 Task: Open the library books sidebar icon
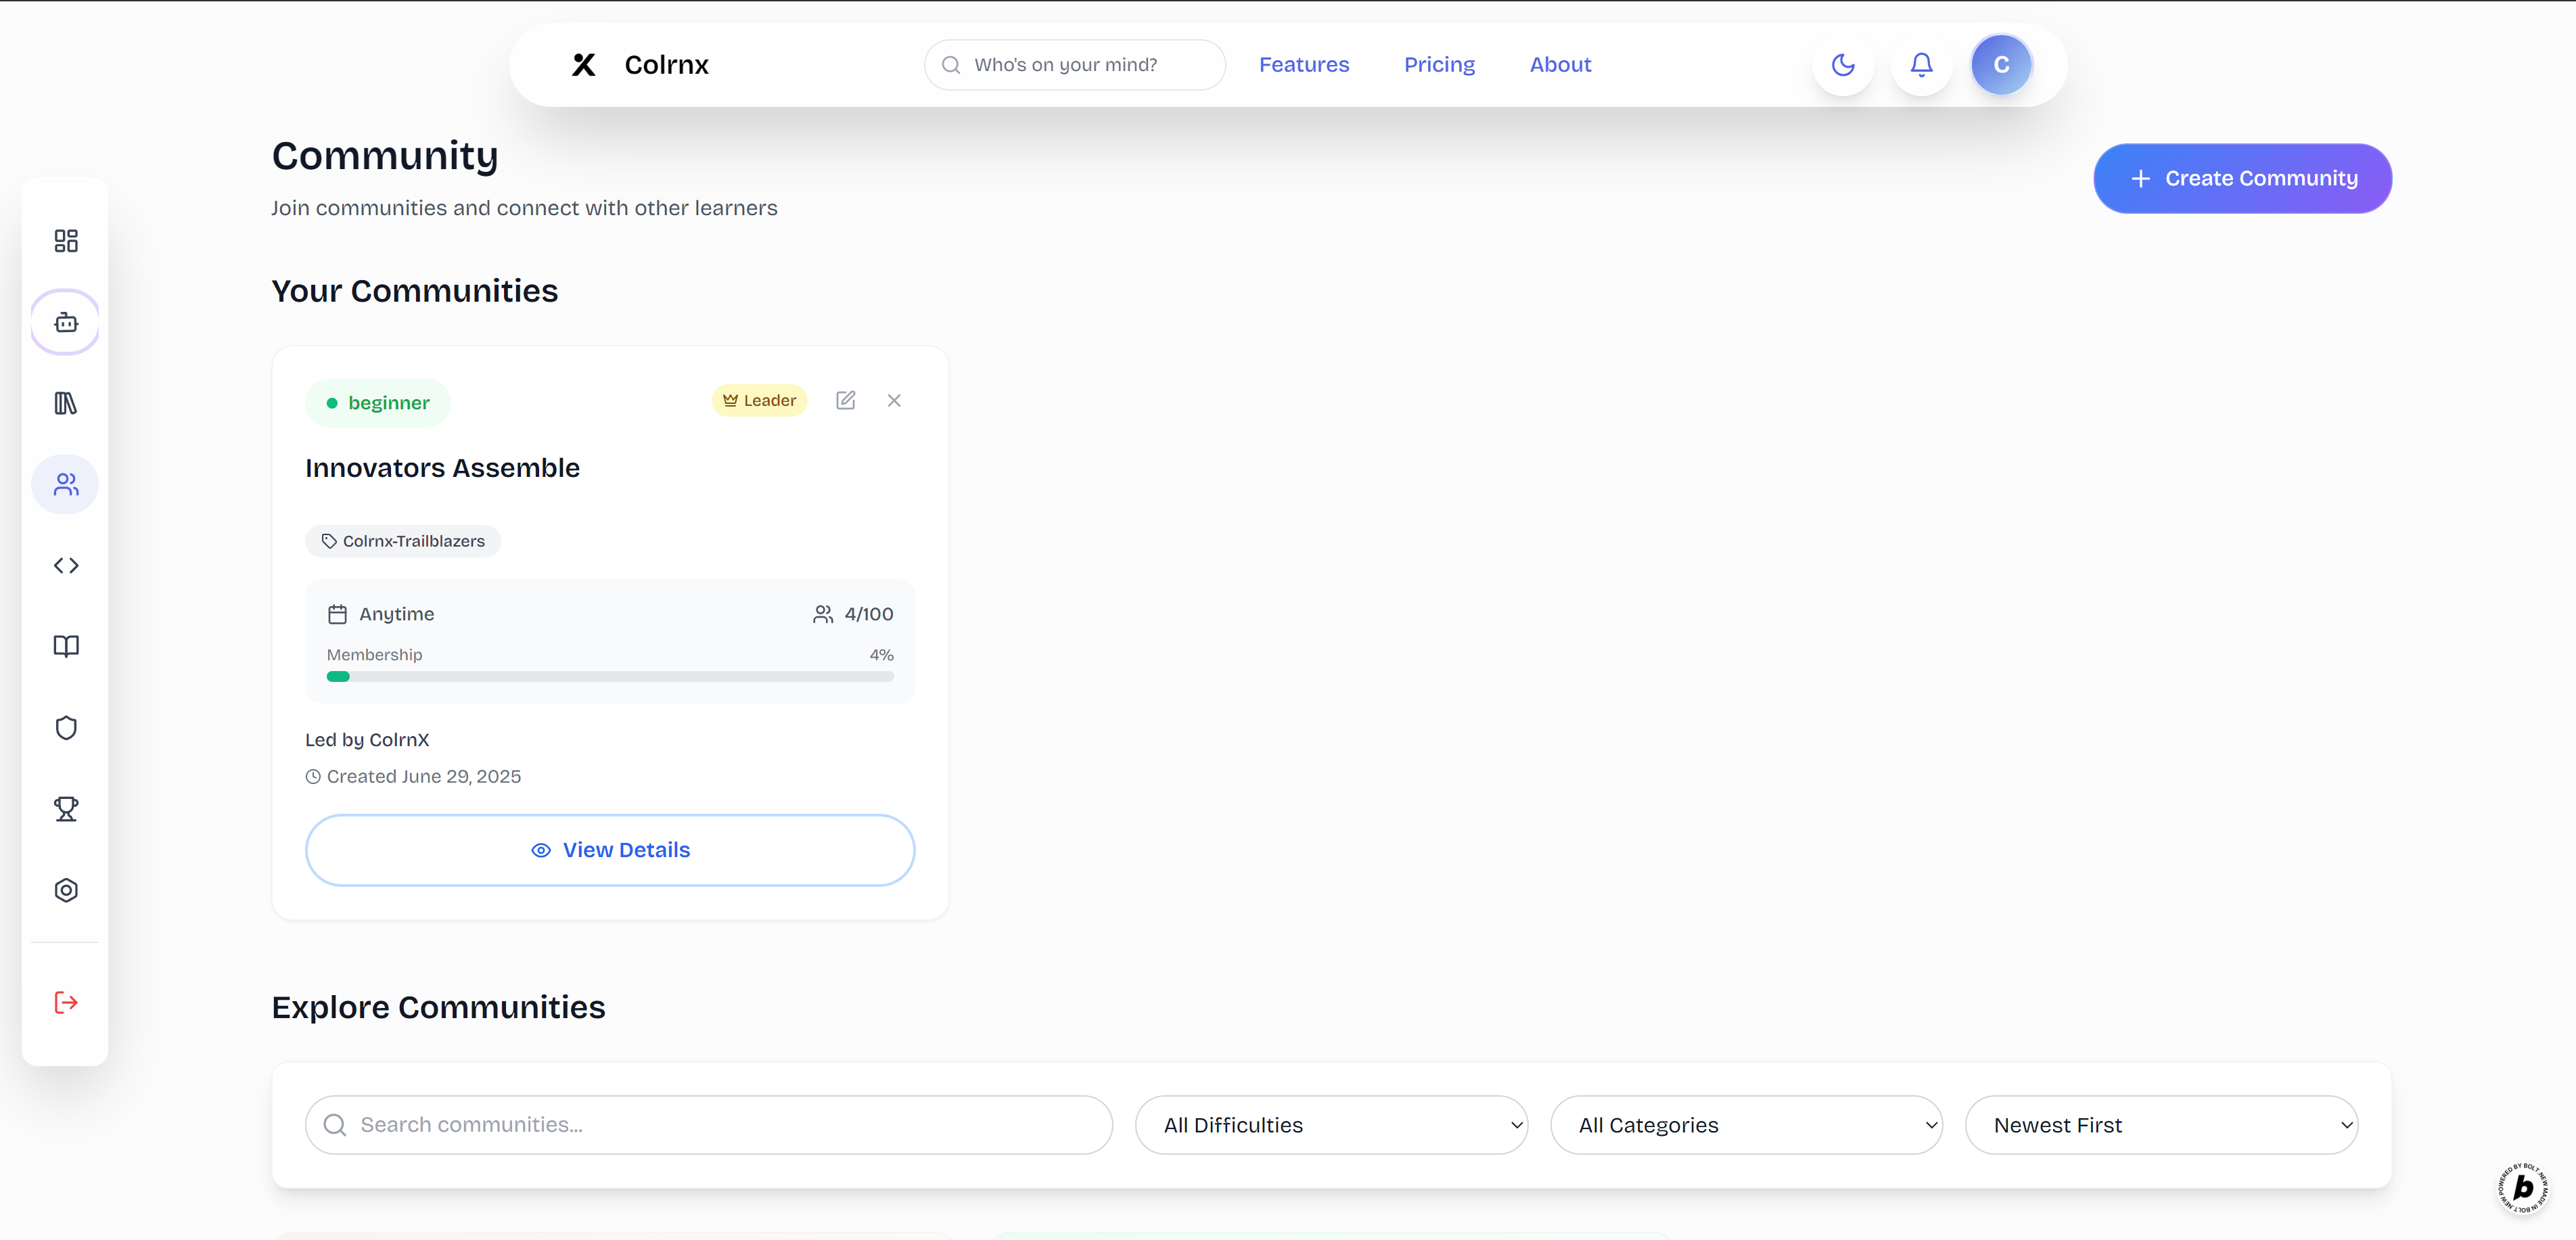pyautogui.click(x=66, y=403)
